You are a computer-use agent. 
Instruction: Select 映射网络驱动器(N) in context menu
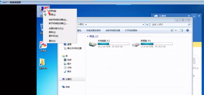tap(58, 20)
